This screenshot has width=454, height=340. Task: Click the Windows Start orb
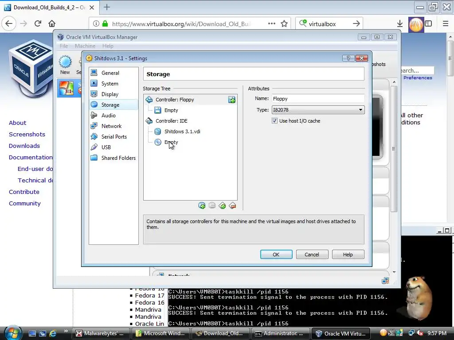[x=13, y=333]
